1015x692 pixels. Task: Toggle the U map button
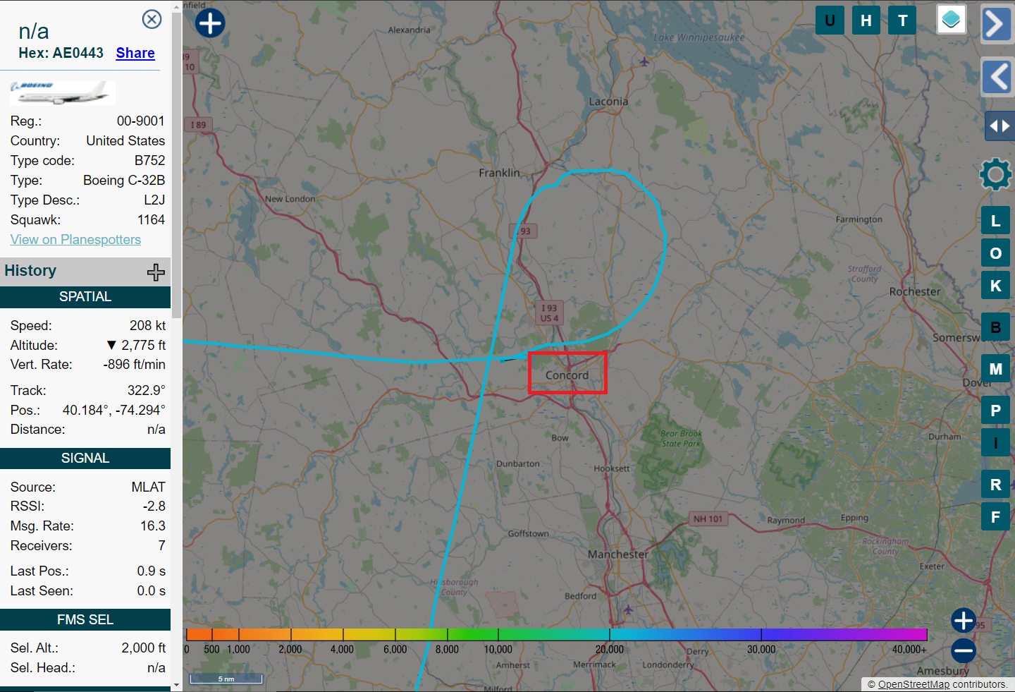coord(830,20)
